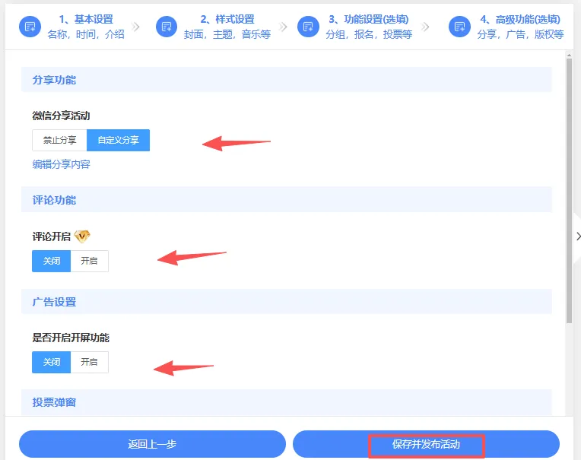Set 是否开启开屏功能 to 关闭

(51, 362)
